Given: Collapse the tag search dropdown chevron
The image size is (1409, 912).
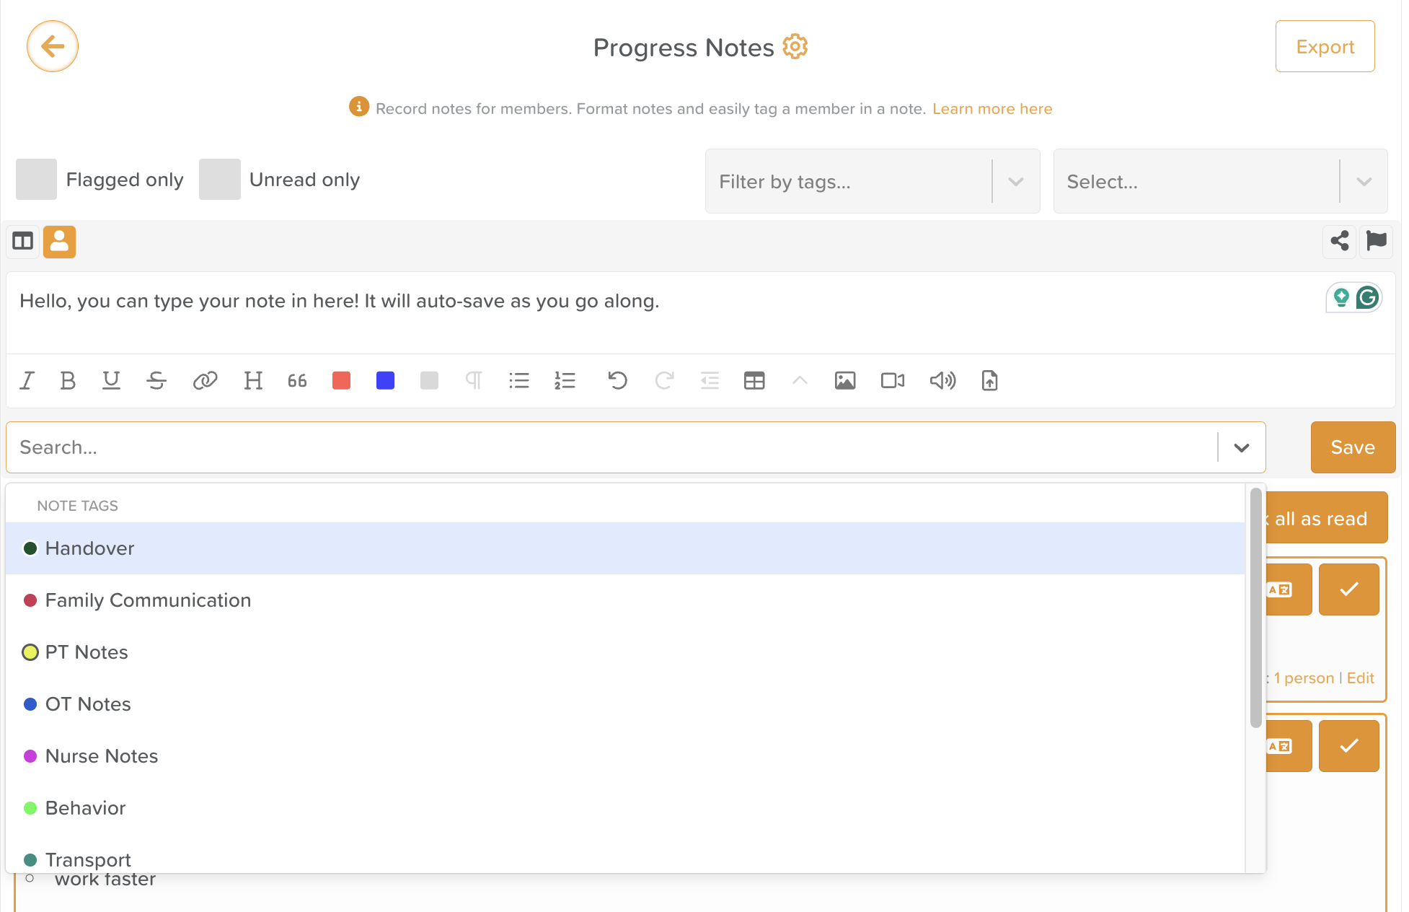Looking at the screenshot, I should [x=1241, y=447].
